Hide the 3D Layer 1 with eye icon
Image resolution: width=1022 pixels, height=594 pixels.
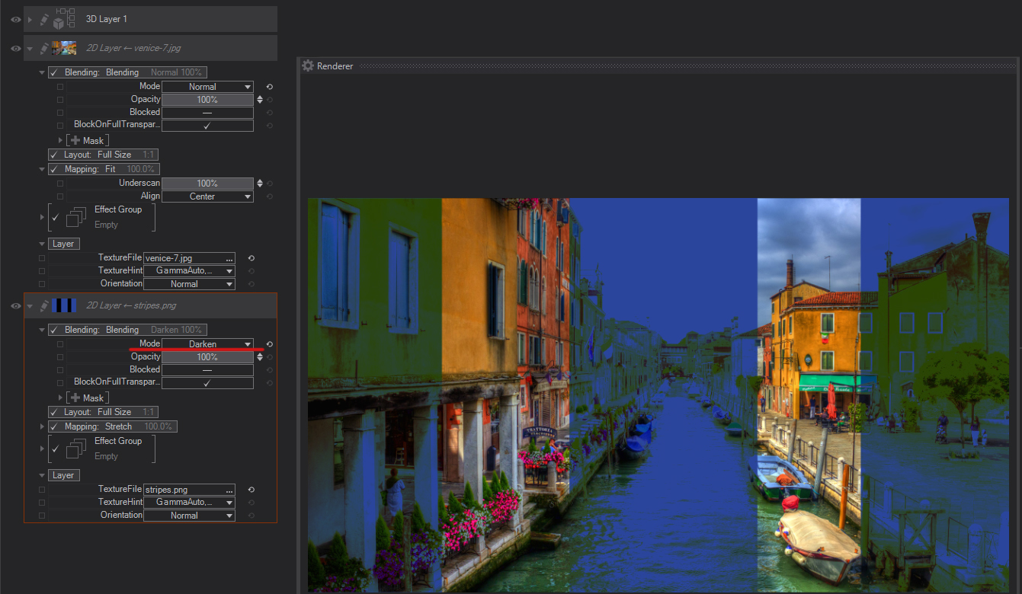point(15,19)
